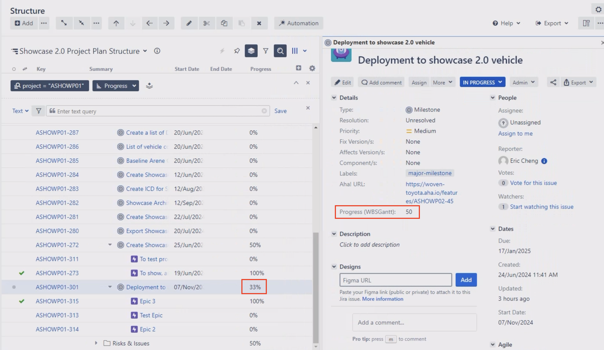Click the share icon in issue panel
Image resolution: width=604 pixels, height=350 pixels.
pyautogui.click(x=553, y=82)
